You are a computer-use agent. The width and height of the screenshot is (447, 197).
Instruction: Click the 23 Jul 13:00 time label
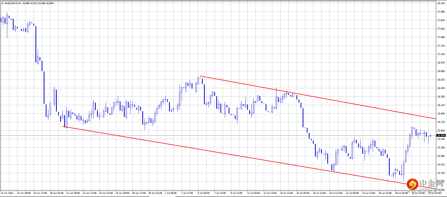369,193
